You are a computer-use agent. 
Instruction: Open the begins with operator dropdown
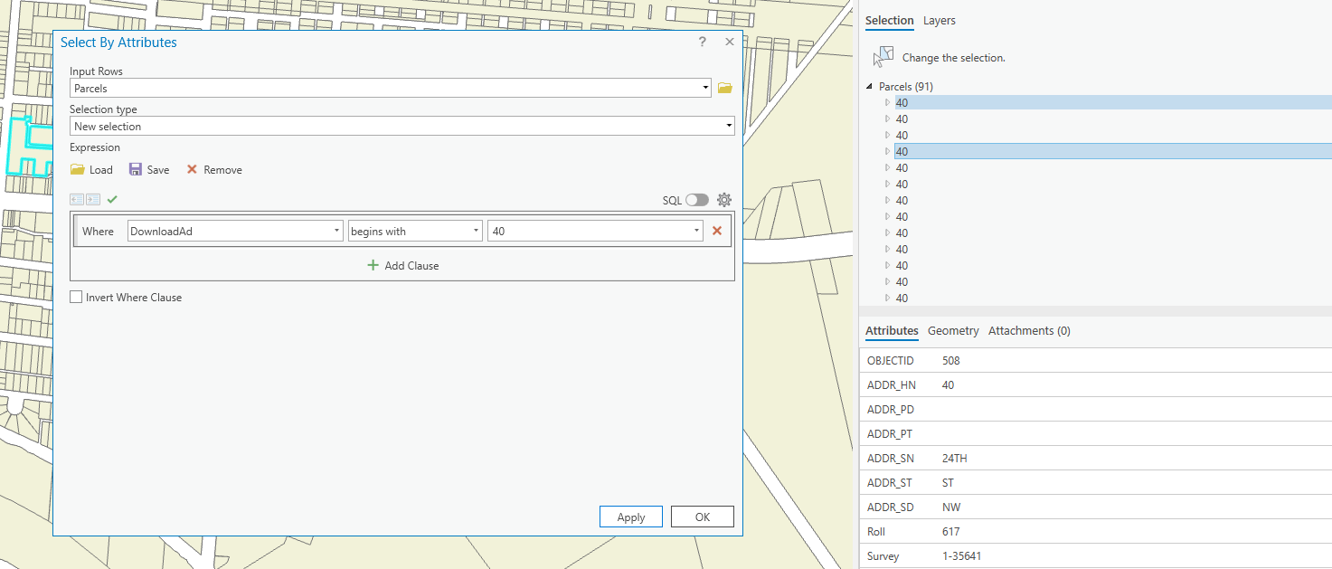pyautogui.click(x=476, y=230)
